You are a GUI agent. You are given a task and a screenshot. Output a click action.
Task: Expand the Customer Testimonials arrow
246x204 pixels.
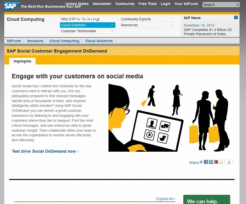click(112, 31)
